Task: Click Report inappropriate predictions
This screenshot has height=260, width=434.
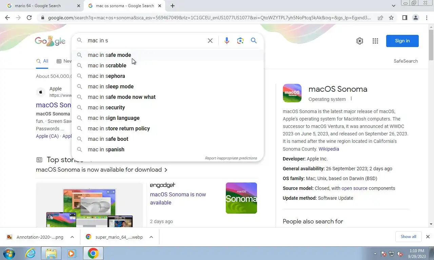Action: click(231, 158)
